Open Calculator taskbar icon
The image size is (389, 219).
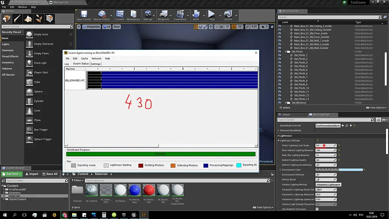104,215
